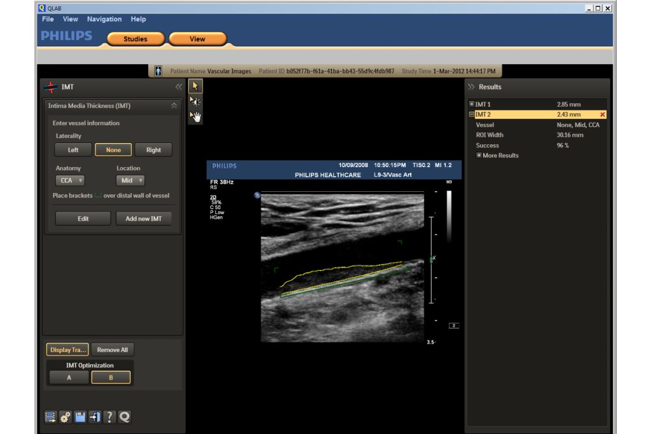This screenshot has width=651, height=434.
Task: Click the Edit button
Action: [x=83, y=219]
